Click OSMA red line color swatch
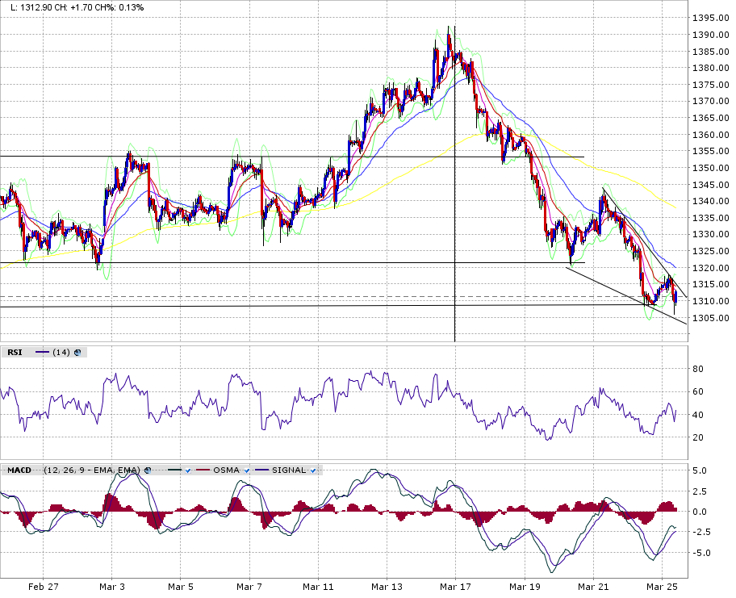 [x=203, y=470]
